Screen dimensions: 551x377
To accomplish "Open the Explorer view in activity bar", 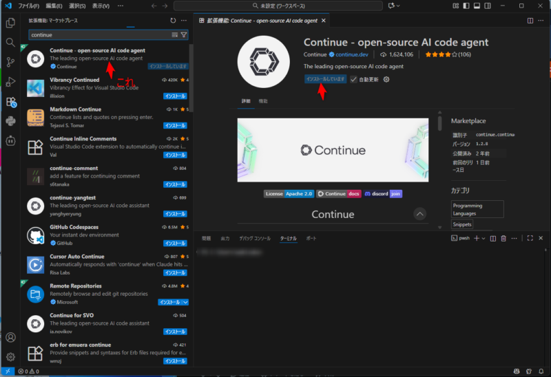I will [x=10, y=23].
